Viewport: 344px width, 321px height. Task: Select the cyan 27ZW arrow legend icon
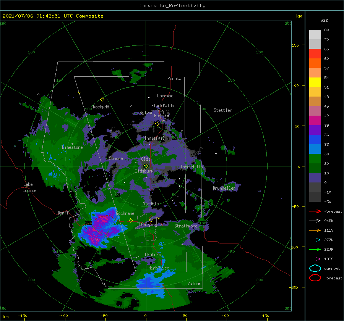click(315, 240)
